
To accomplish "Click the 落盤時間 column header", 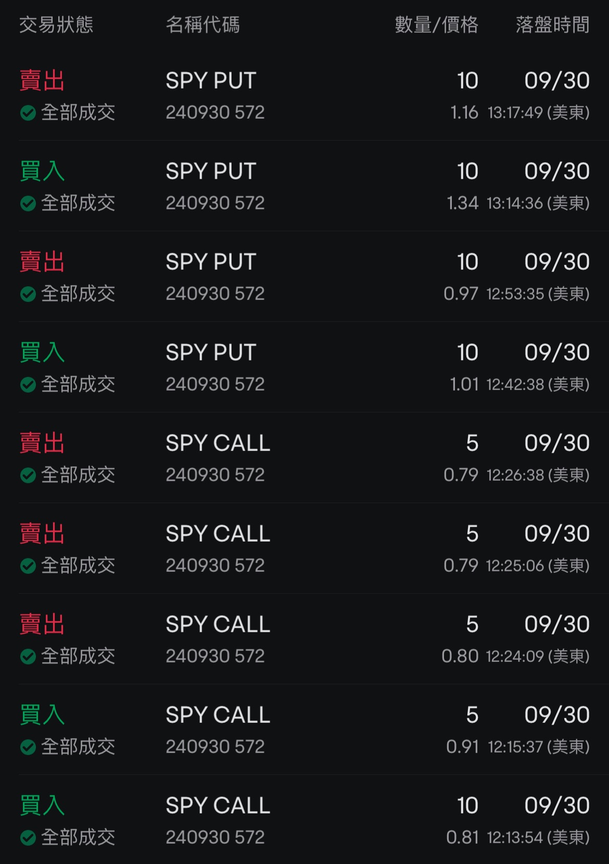I will pos(552,24).
